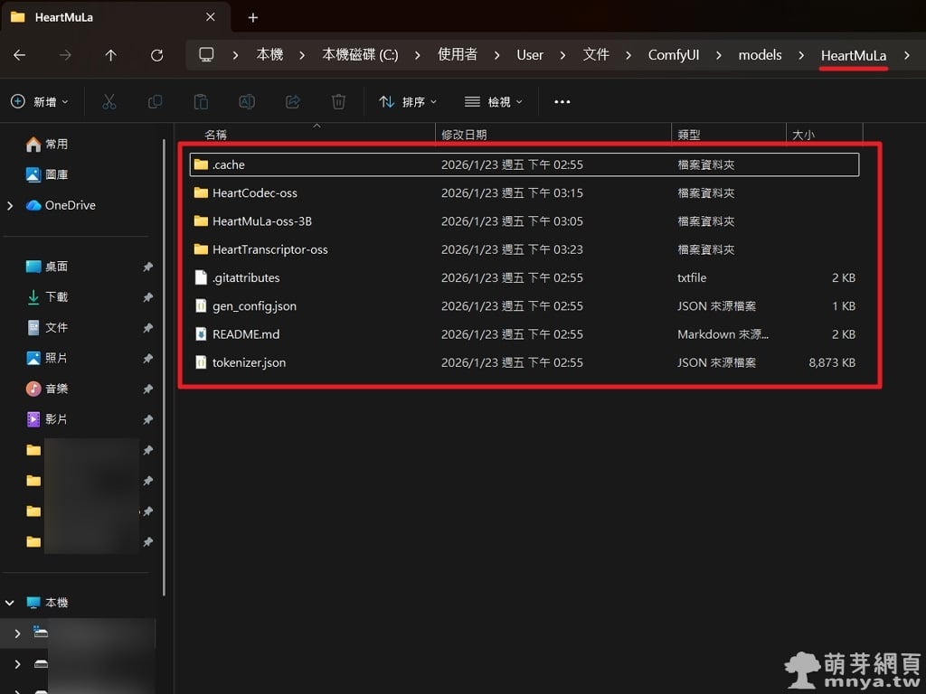Sort by 修改日期 column header
This screenshot has height=694, width=926.
(464, 135)
